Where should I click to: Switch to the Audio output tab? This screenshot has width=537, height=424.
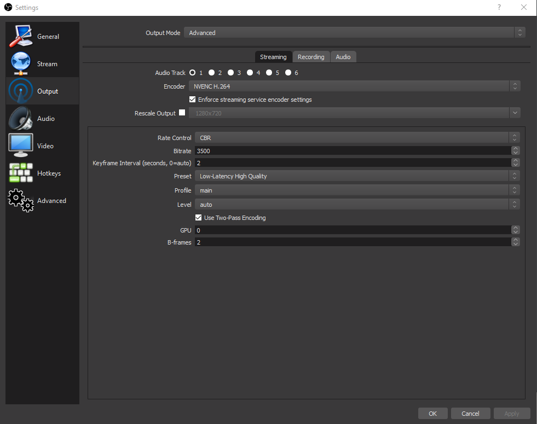343,57
